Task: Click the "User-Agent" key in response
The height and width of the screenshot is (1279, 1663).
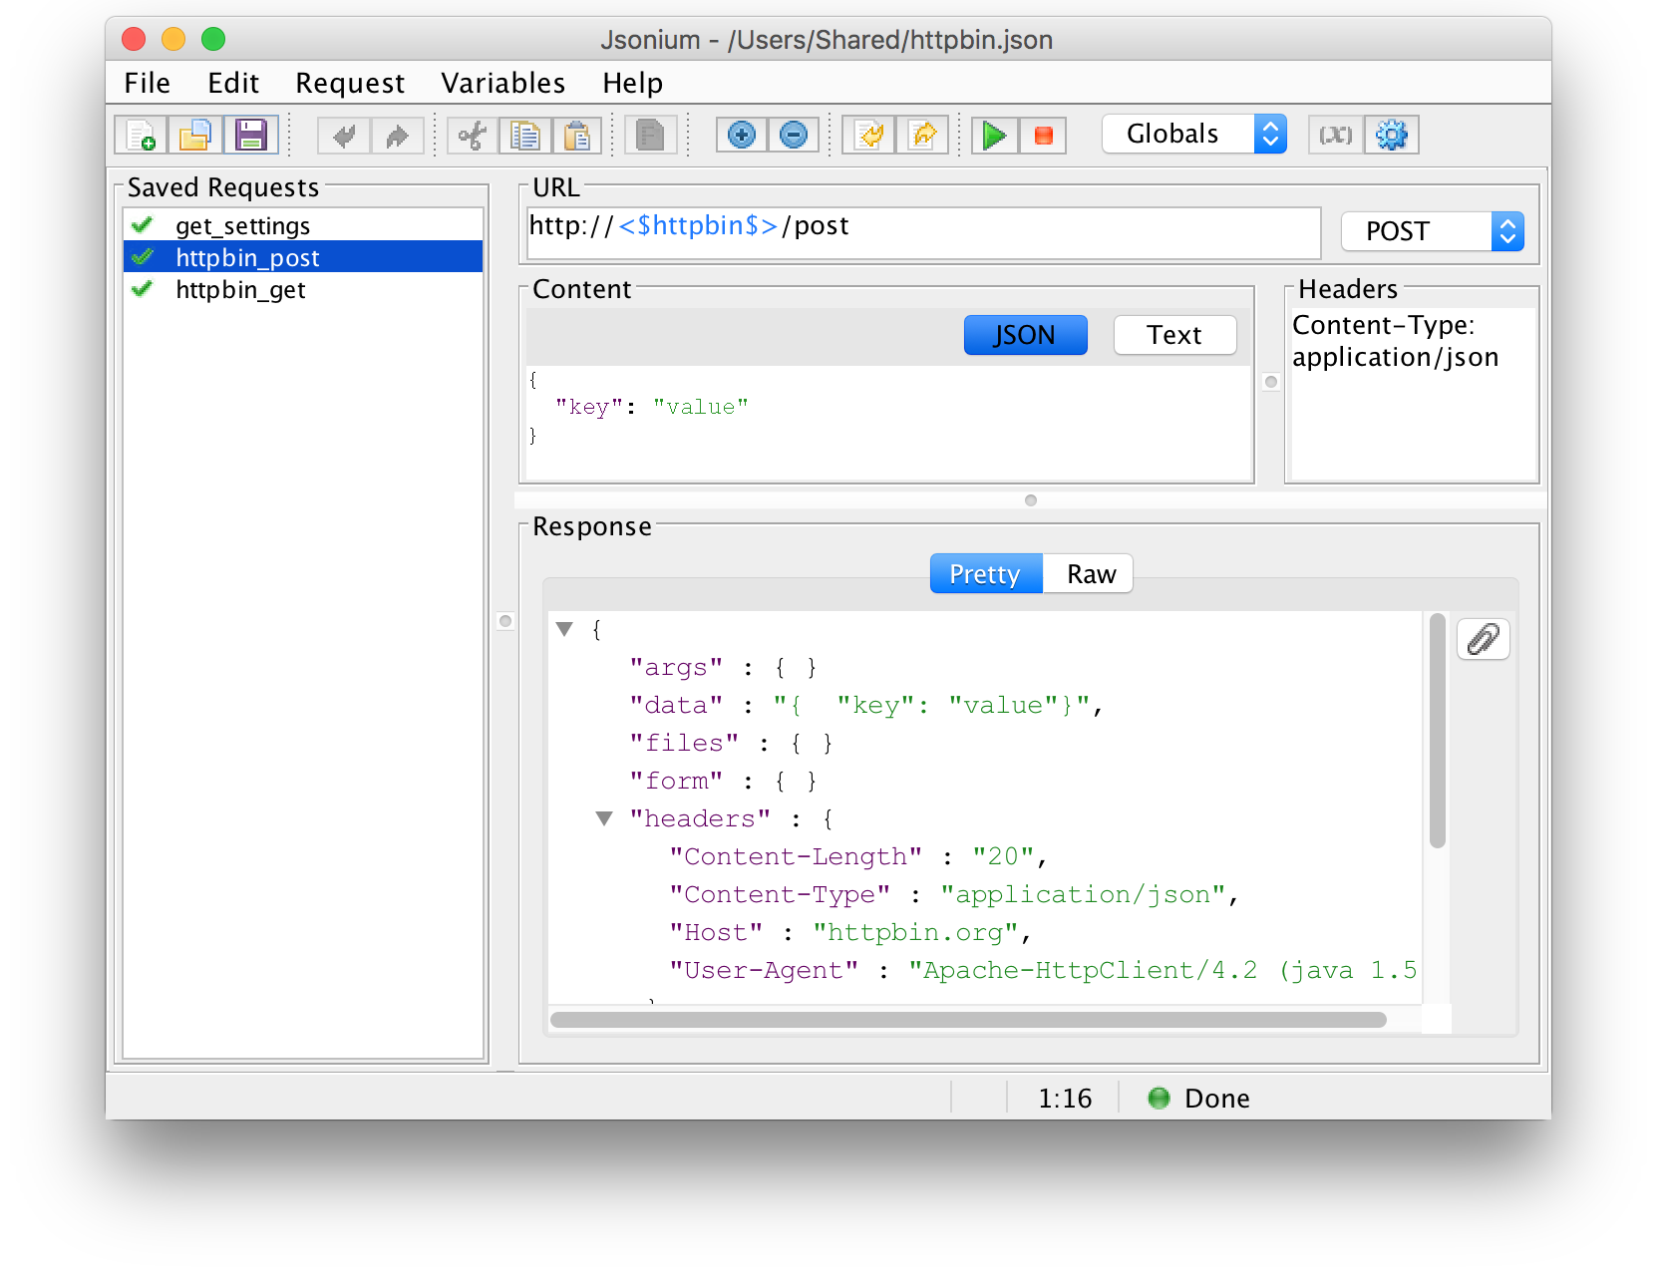Action: tap(764, 970)
